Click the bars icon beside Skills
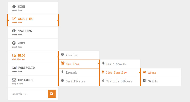The height and width of the screenshot is (102, 190). pos(145,80)
